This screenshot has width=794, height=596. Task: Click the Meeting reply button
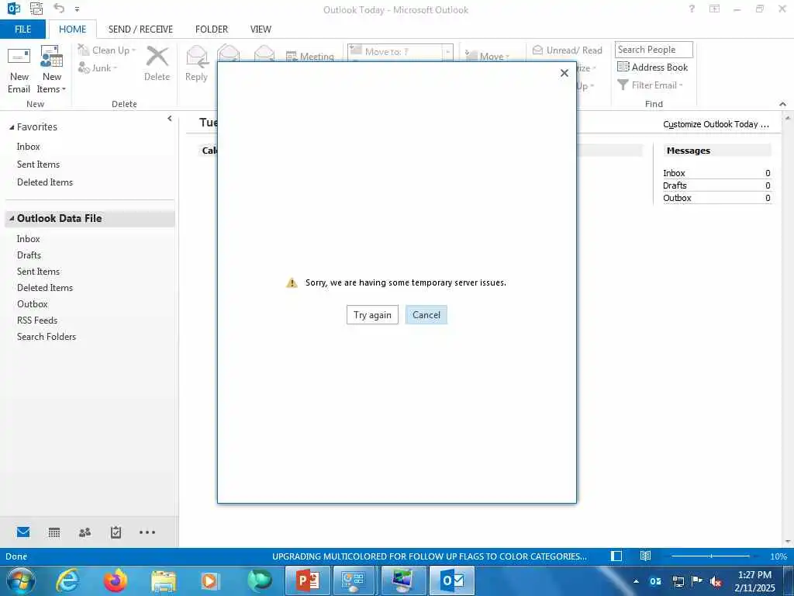pos(310,56)
